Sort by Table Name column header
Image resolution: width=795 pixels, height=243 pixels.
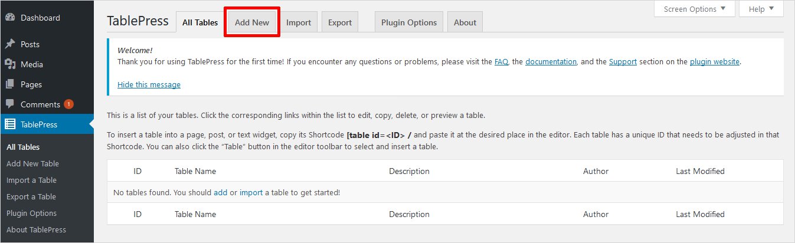point(195,171)
